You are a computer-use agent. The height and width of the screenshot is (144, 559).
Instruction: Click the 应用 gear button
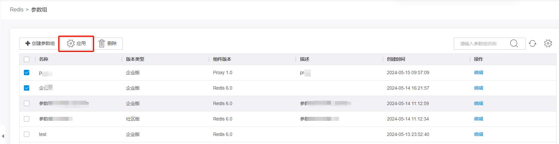coord(76,44)
